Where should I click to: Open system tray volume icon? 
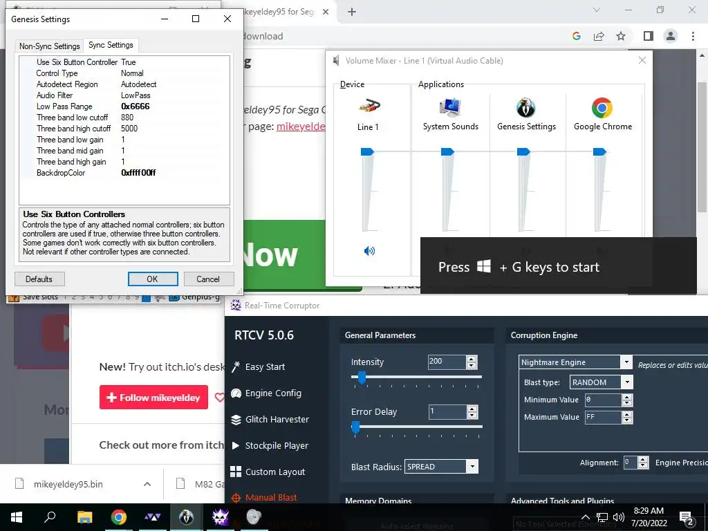click(x=619, y=517)
